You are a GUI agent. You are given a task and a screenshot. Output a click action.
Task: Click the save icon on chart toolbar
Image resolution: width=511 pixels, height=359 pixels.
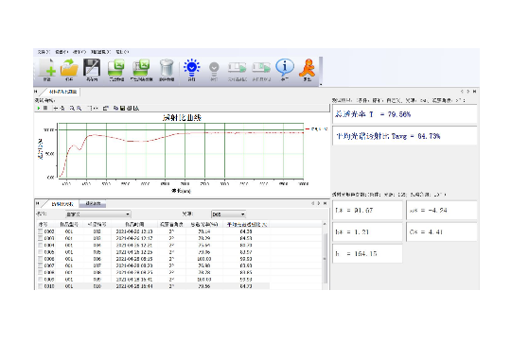(122, 108)
